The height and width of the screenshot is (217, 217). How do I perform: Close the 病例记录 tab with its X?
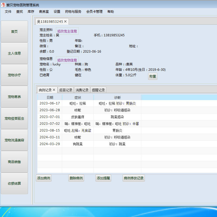(54, 90)
